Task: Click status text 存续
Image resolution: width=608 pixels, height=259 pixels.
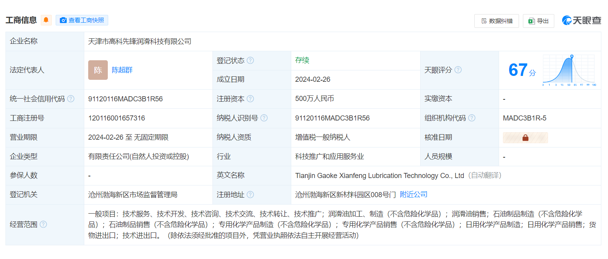Action: click(x=302, y=60)
